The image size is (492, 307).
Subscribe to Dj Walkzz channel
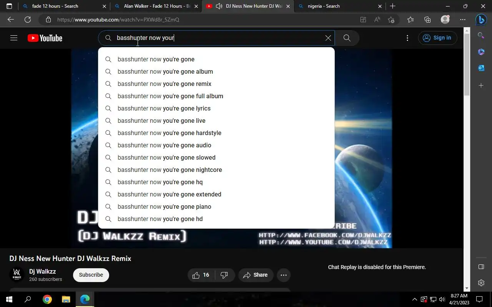tap(91, 275)
